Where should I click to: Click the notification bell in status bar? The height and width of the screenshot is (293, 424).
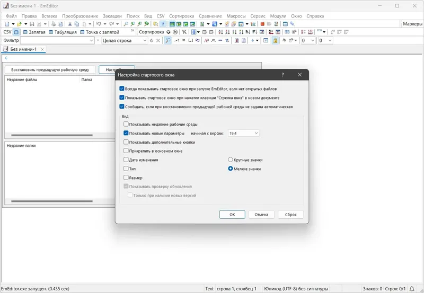pyautogui.click(x=412, y=289)
